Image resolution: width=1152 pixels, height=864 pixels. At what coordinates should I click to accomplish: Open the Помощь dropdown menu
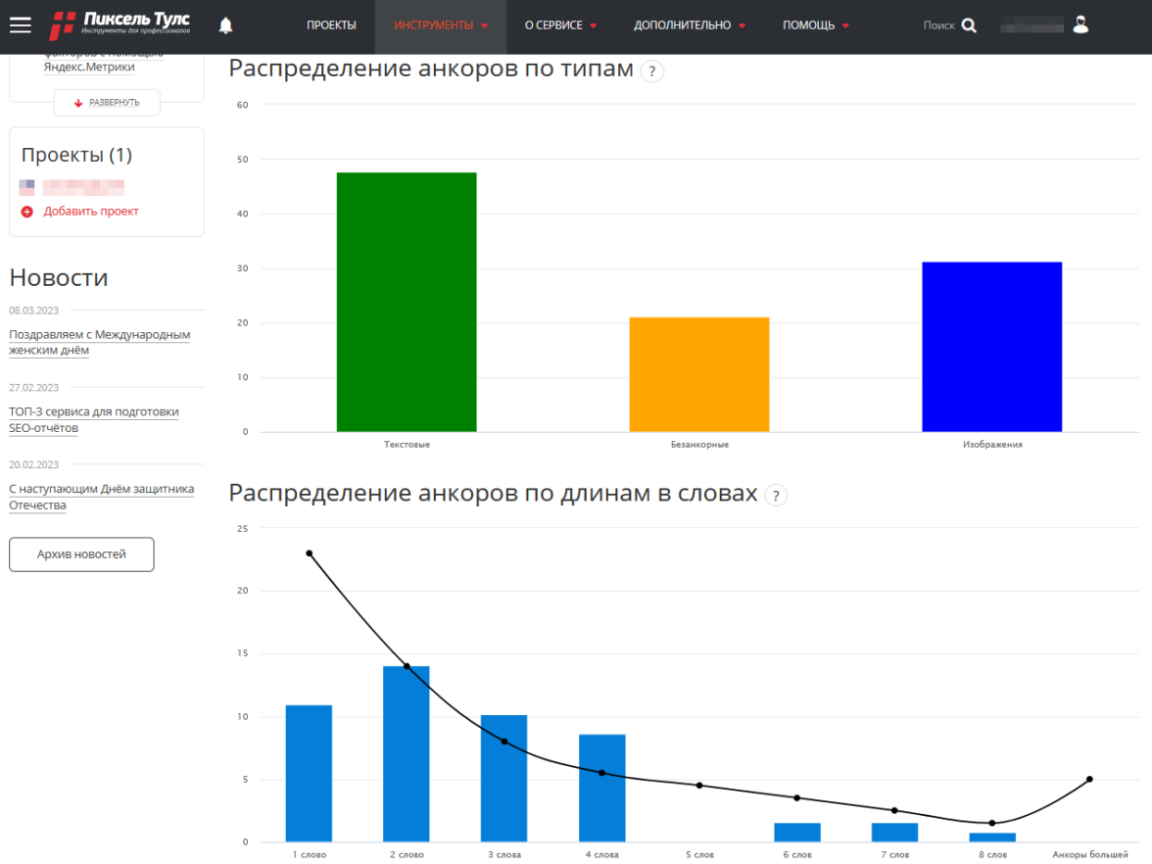click(x=815, y=25)
